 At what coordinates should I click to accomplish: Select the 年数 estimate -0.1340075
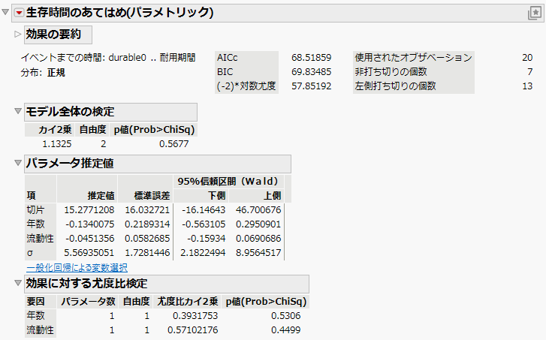(90, 224)
